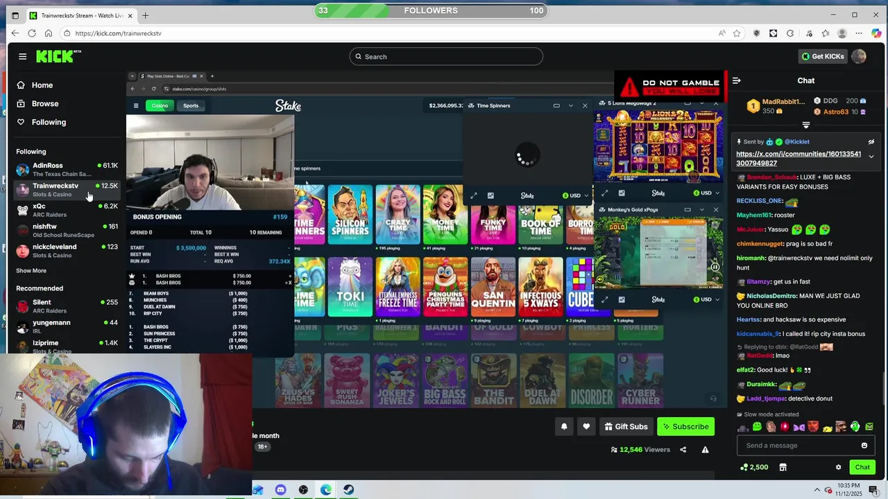The image size is (888, 499).
Task: Open yungemann channel under Recommended
Action: (x=67, y=326)
